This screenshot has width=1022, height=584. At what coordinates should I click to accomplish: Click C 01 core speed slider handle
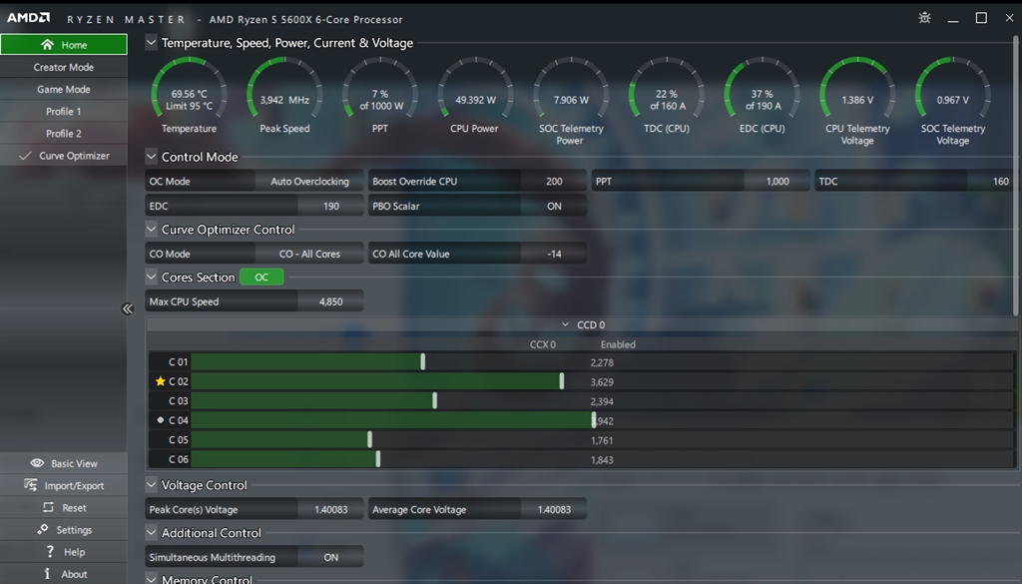pyautogui.click(x=423, y=361)
